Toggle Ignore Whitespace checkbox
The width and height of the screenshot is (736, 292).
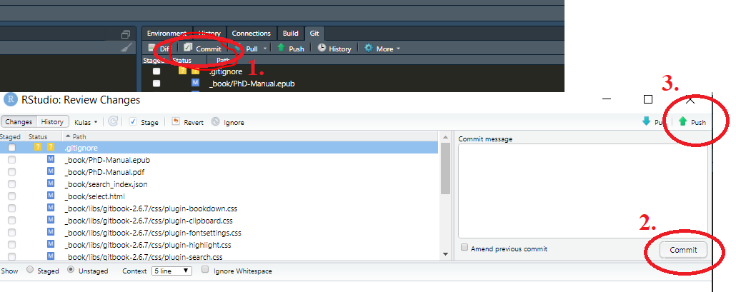pos(206,271)
